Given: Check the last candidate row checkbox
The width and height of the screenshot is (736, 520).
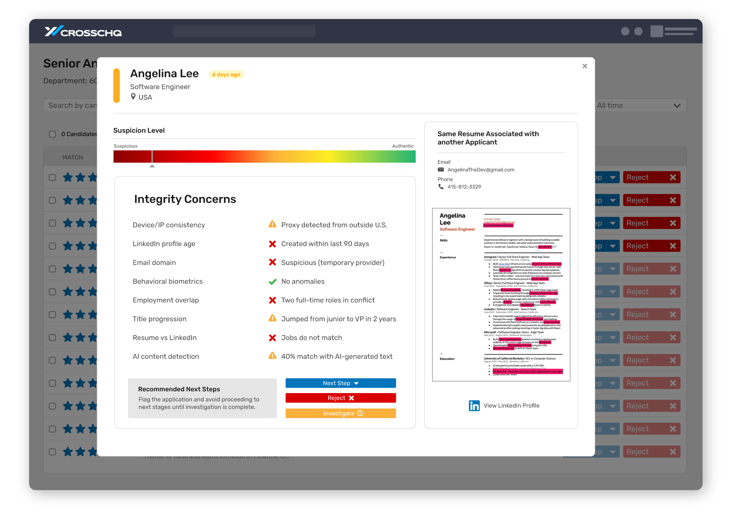Looking at the screenshot, I should point(53,452).
